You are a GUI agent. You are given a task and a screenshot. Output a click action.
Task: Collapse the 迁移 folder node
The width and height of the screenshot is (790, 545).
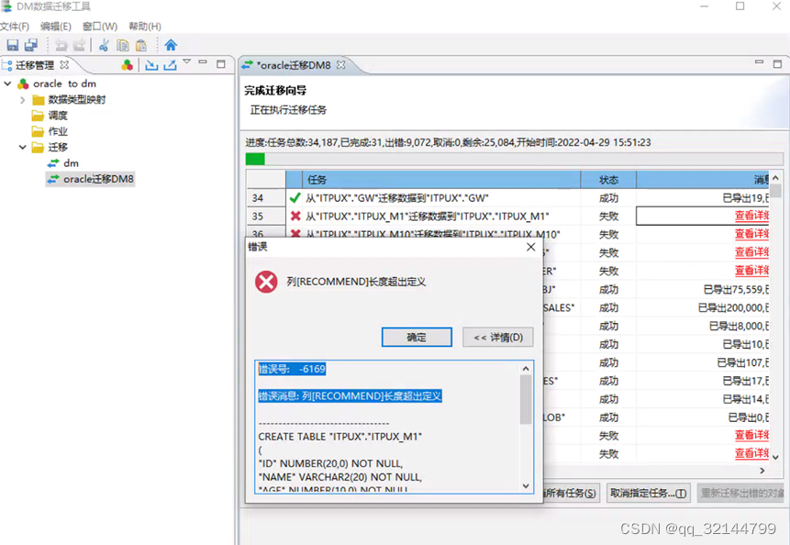pyautogui.click(x=22, y=148)
